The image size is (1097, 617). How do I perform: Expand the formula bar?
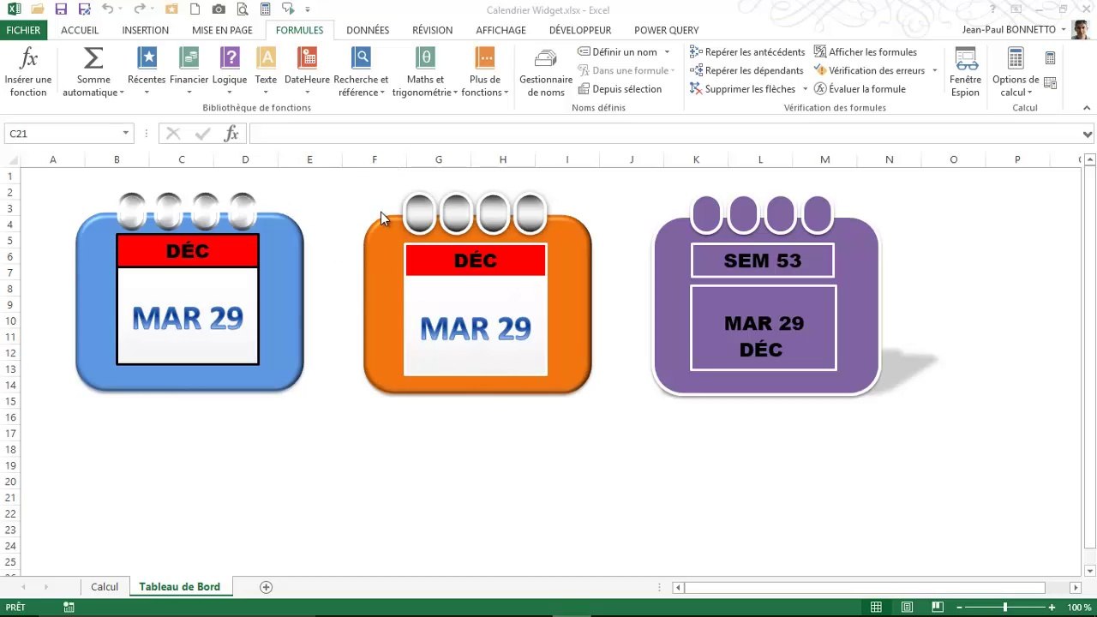1088,135
